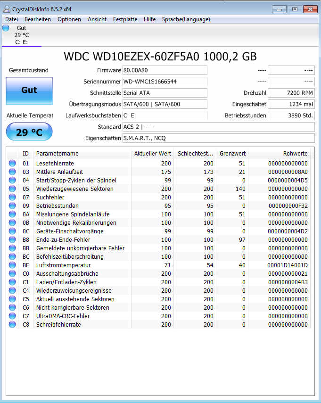
Task: Click the Eigenschaften field S.M.A.R.T., NCQ
Action: click(218, 138)
